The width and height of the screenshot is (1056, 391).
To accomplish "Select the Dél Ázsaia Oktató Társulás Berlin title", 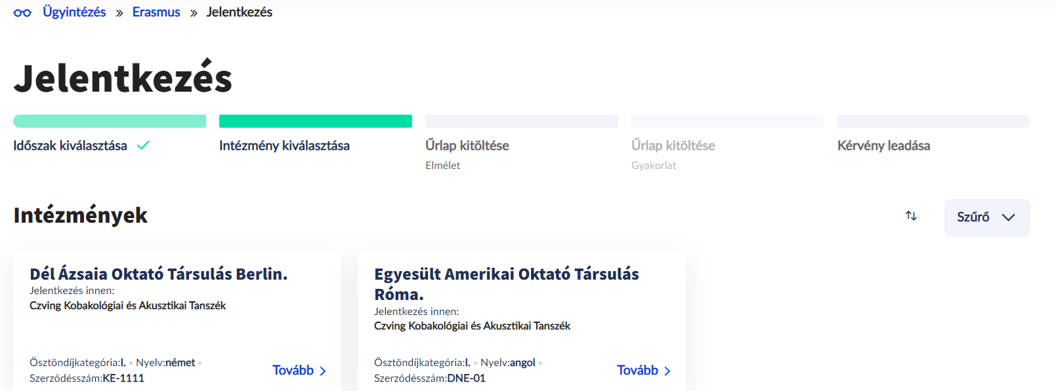I will [158, 274].
